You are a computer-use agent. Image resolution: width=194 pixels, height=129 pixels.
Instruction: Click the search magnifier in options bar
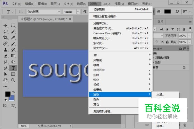[177, 12]
